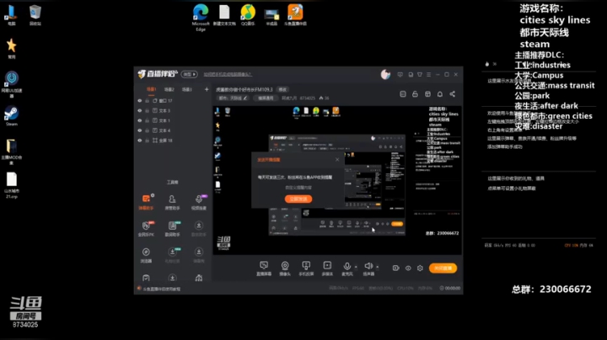Click the box icon left of the bell

427,94
